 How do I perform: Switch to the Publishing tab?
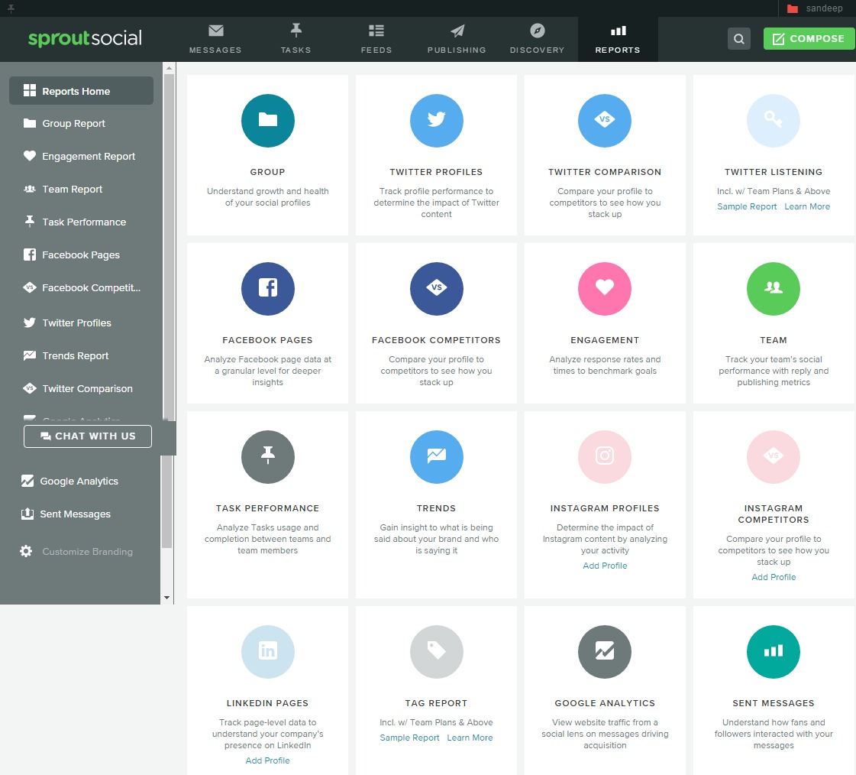[x=456, y=38]
